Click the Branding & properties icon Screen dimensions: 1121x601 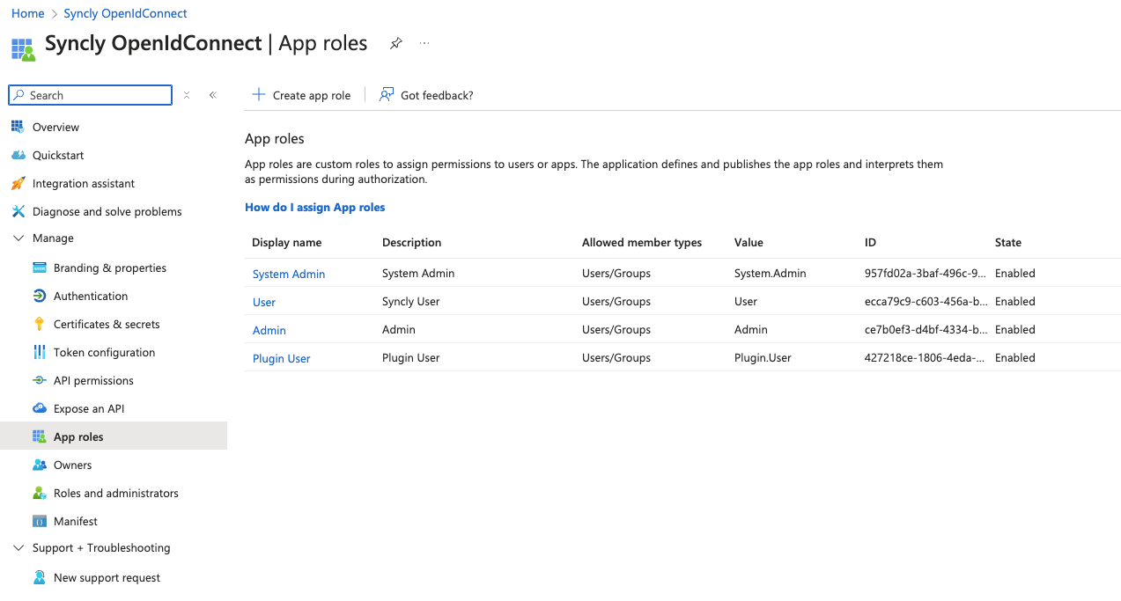[39, 268]
